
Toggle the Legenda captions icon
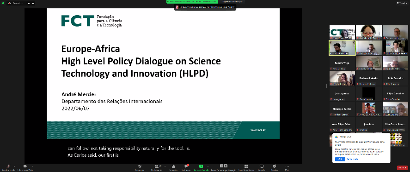coord(261,166)
